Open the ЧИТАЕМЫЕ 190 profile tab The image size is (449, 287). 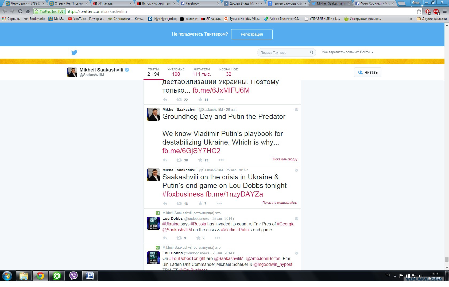tap(176, 72)
